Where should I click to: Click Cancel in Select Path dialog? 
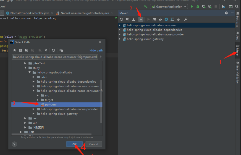click(94, 144)
